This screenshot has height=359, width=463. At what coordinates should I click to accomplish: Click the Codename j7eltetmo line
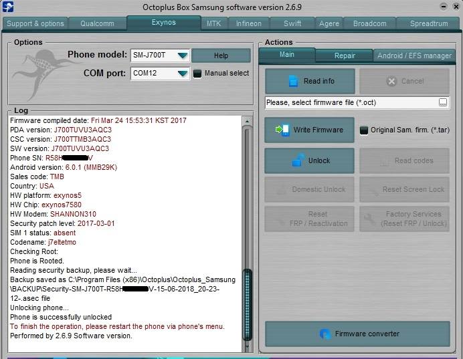[x=43, y=242]
